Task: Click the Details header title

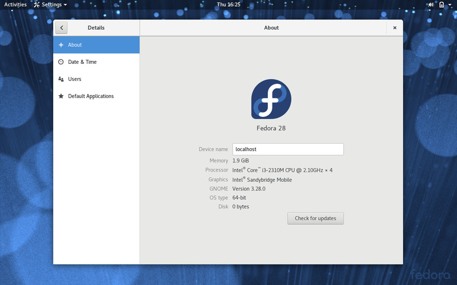Action: pos(96,28)
